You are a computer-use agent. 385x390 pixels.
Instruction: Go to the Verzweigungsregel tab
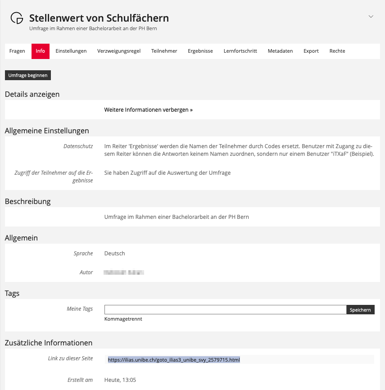click(119, 51)
